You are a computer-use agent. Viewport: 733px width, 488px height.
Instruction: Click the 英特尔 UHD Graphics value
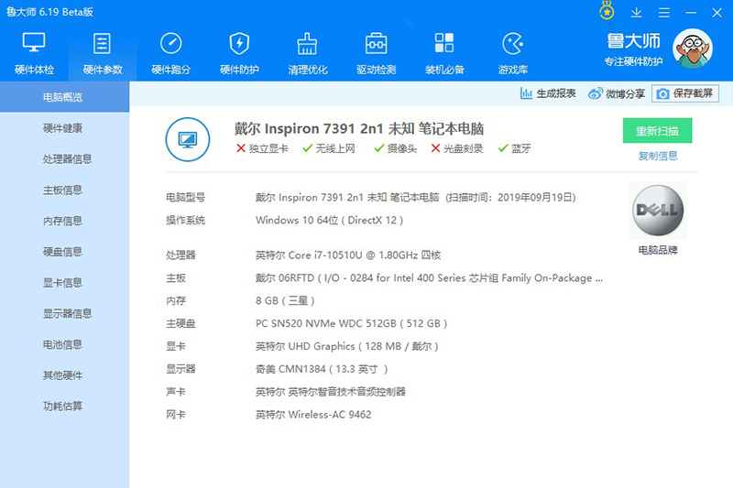(346, 346)
